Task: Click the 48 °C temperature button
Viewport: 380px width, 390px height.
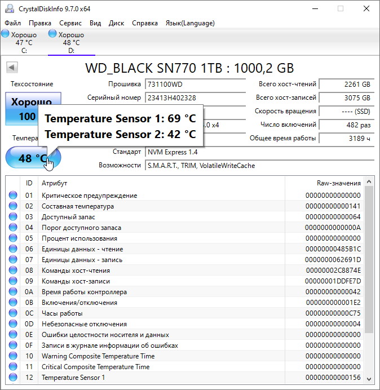Action: [x=33, y=158]
